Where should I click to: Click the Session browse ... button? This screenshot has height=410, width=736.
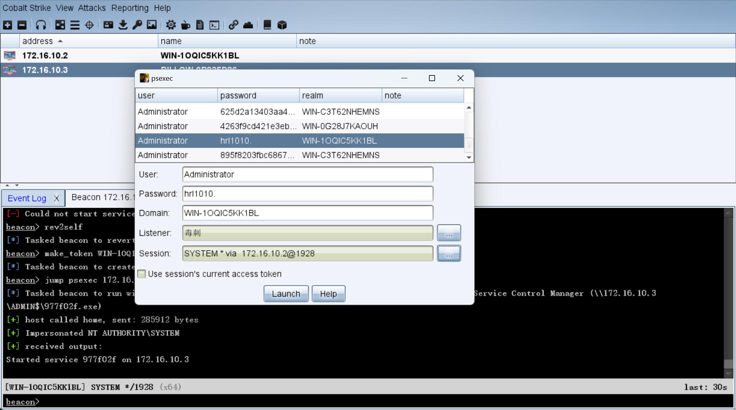[449, 253]
